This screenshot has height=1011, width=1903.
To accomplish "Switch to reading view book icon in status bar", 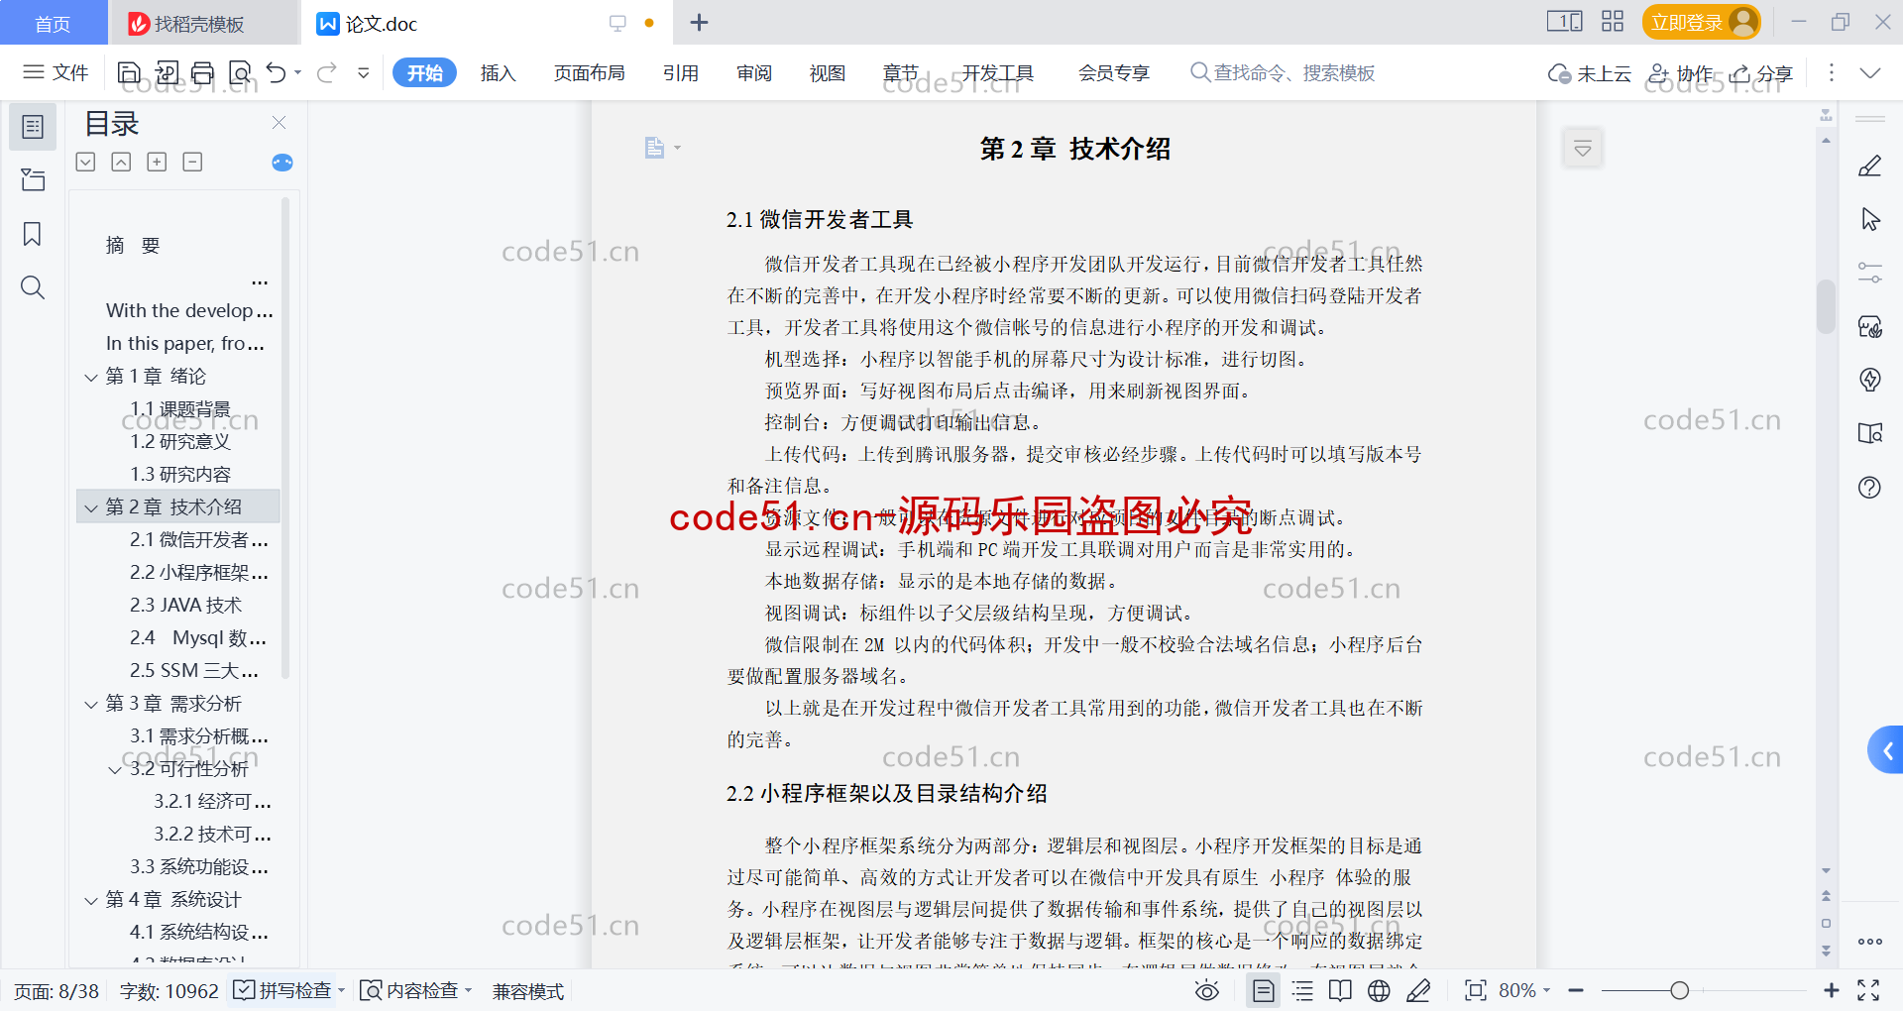I will [x=1340, y=990].
